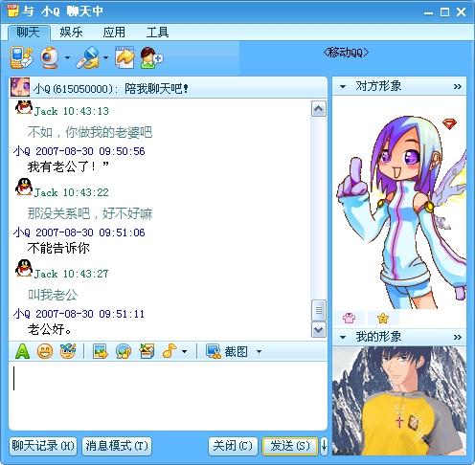
Task: Open the smiley emoticon picker
Action: (45, 351)
